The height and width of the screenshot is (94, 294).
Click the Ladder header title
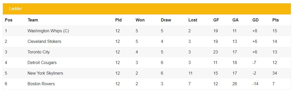pyautogui.click(x=15, y=9)
